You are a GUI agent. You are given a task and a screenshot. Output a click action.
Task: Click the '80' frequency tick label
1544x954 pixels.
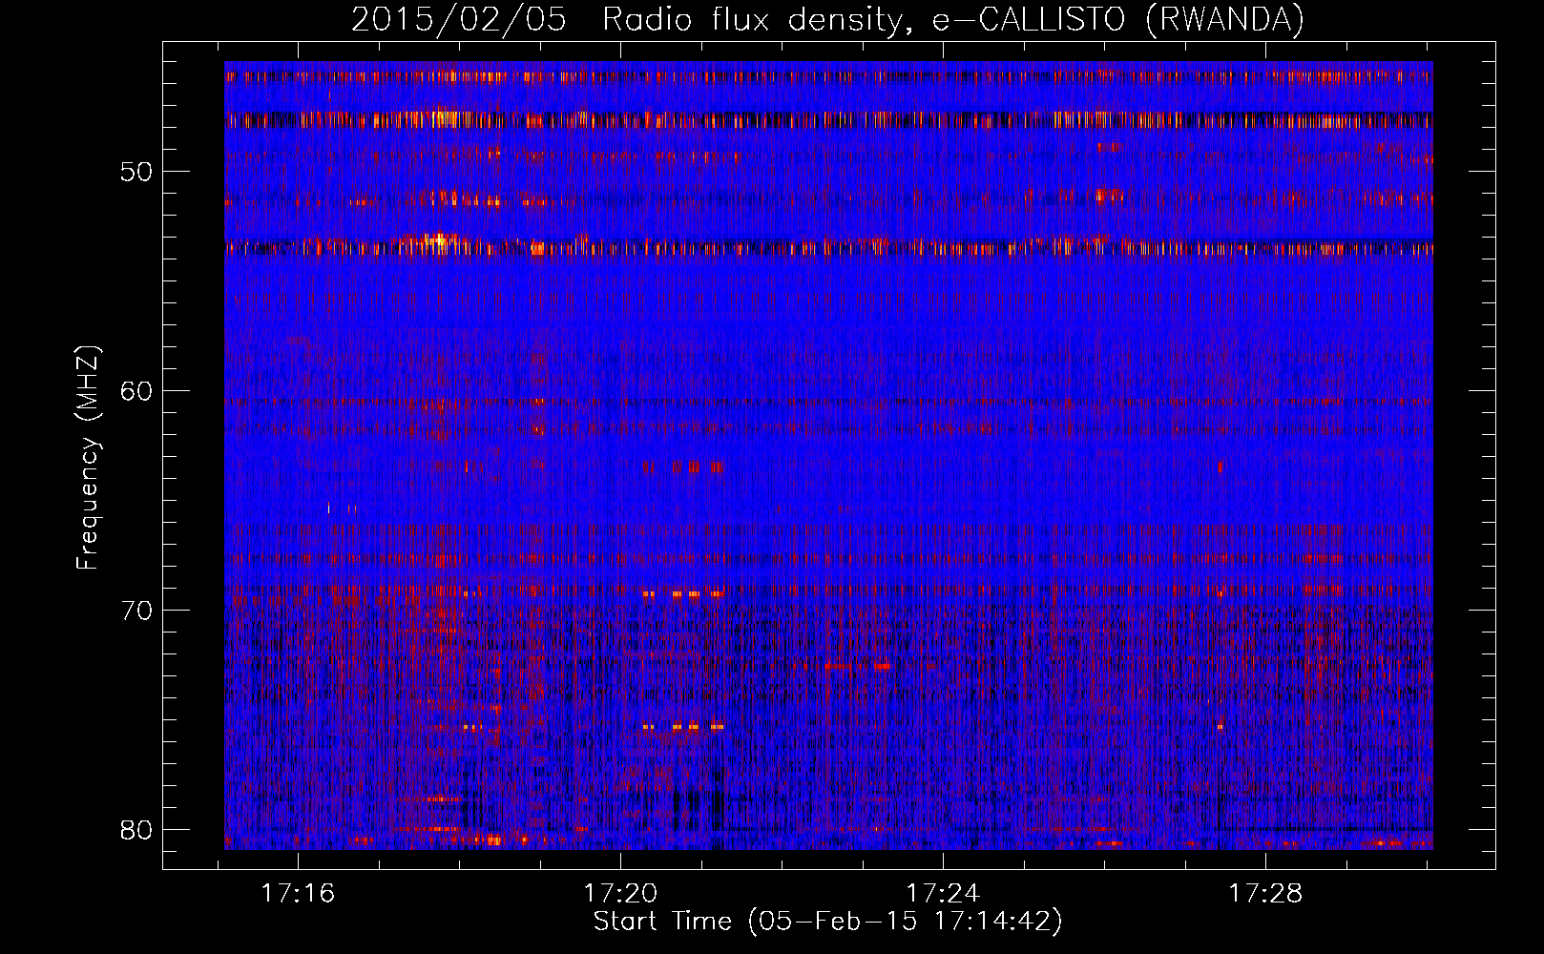click(137, 830)
